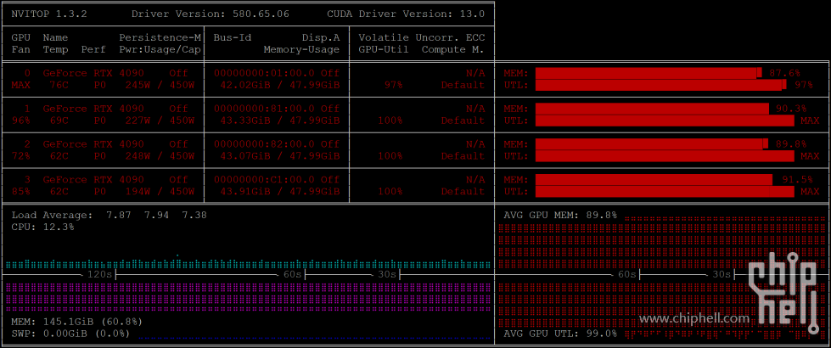The width and height of the screenshot is (831, 348).
Task: Click GPU 2's UTL utilization bar
Action: (665, 155)
